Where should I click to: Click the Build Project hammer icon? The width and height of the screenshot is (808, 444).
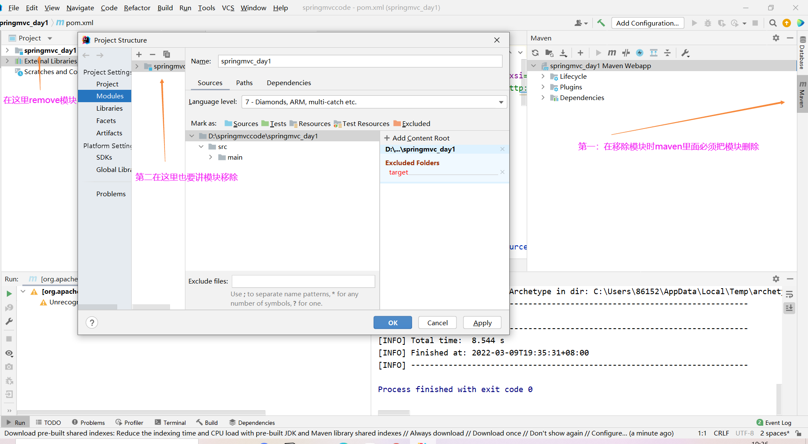[x=601, y=23]
